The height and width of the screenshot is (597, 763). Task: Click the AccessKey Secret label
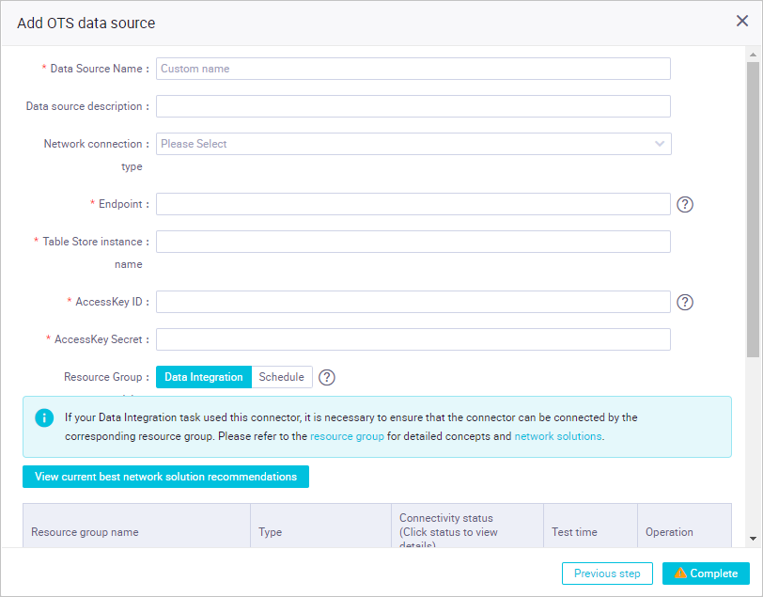pyautogui.click(x=99, y=339)
